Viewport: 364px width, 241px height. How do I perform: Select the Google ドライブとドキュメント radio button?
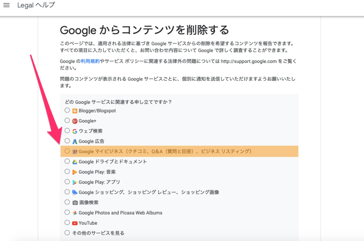tap(67, 161)
